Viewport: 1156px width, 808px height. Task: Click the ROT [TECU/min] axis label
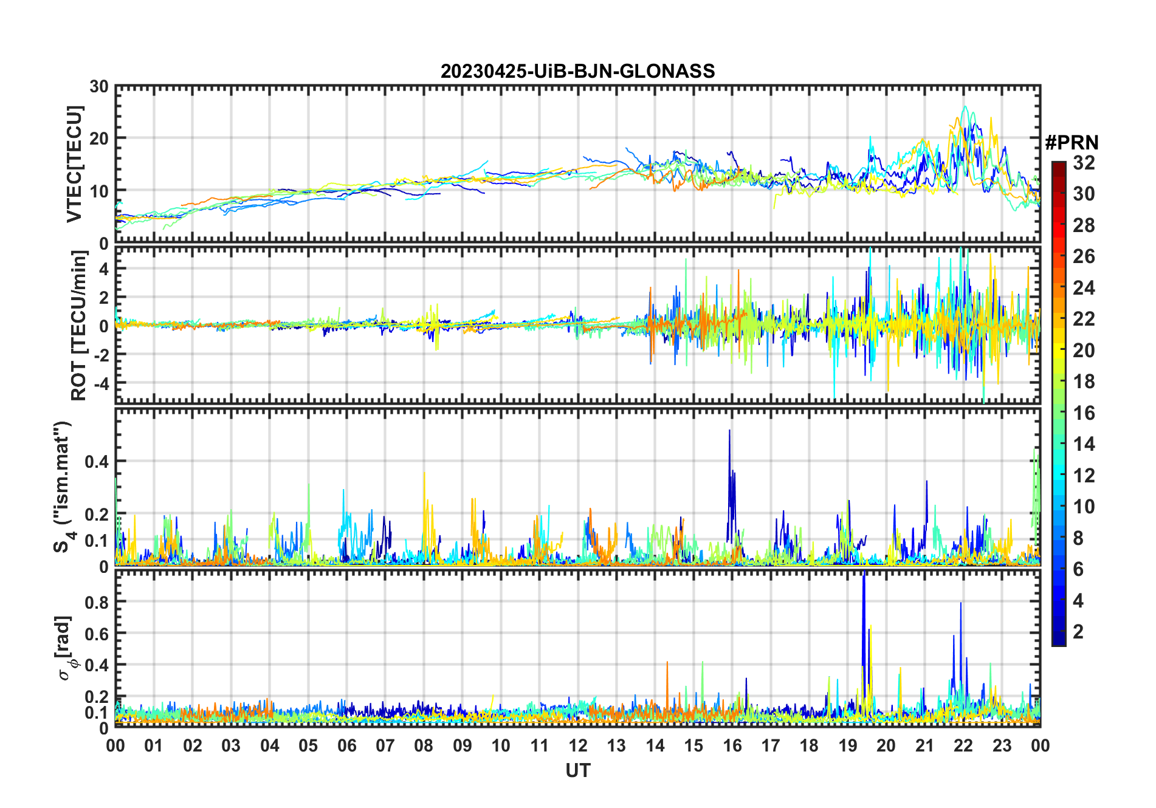point(79,326)
